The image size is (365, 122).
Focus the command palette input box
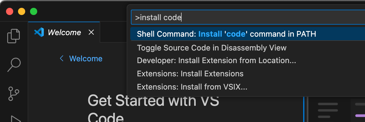click(x=248, y=18)
